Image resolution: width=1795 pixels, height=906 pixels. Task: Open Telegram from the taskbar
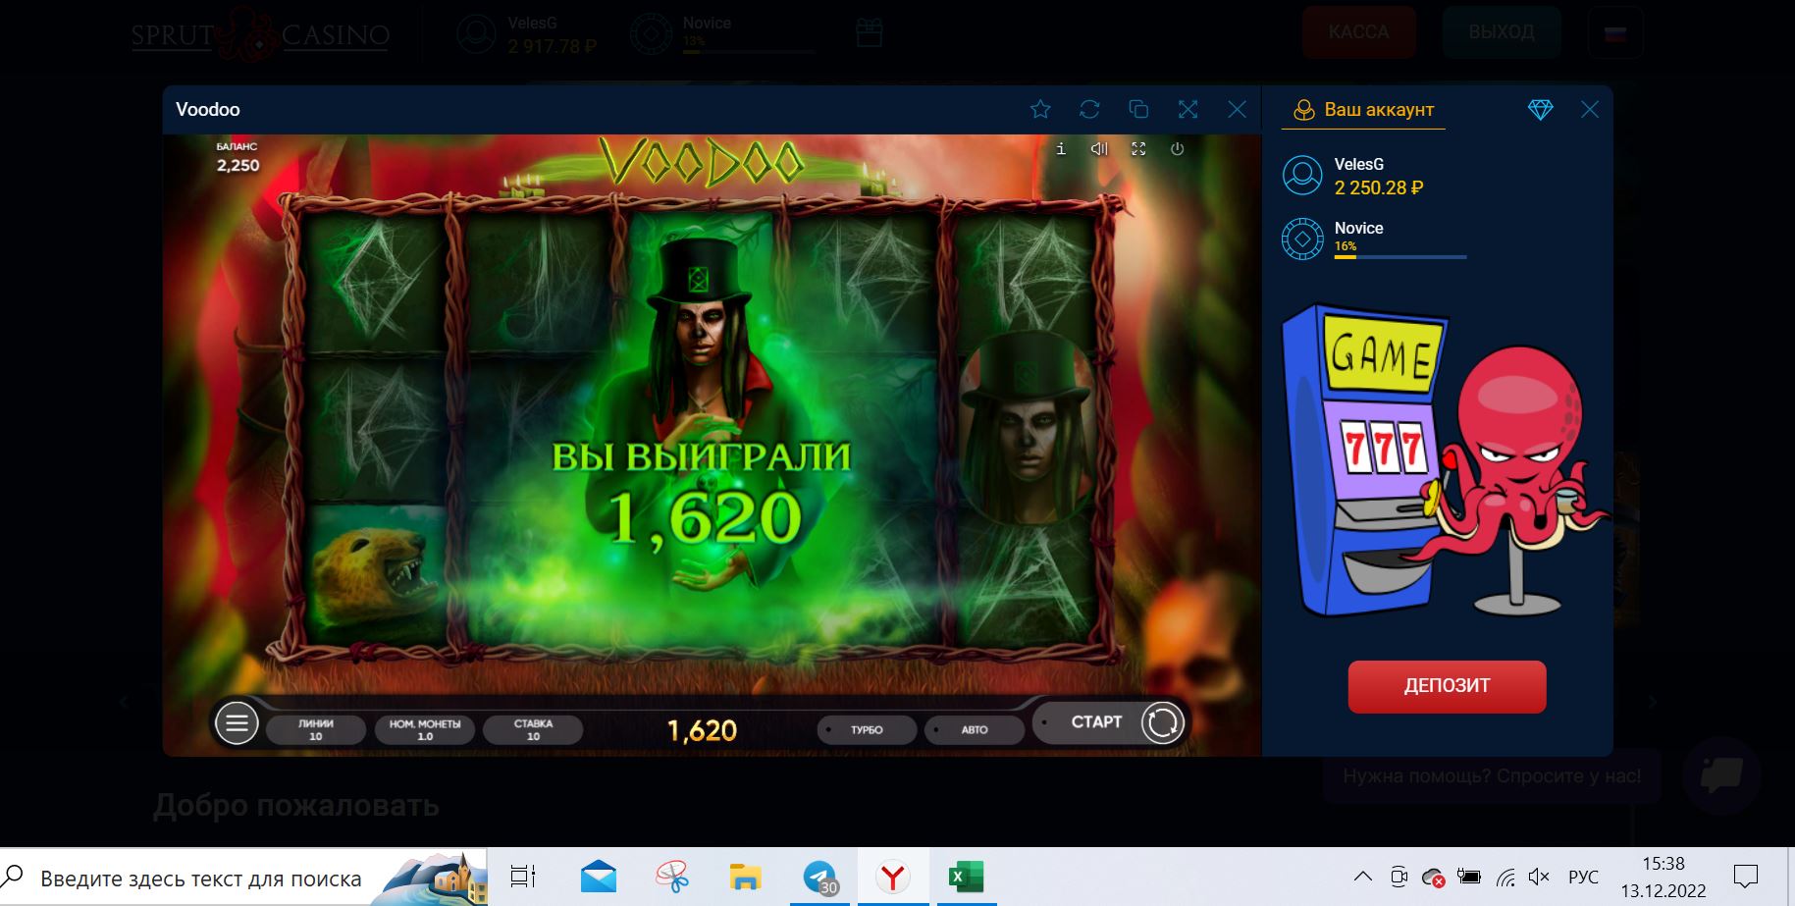pos(819,878)
